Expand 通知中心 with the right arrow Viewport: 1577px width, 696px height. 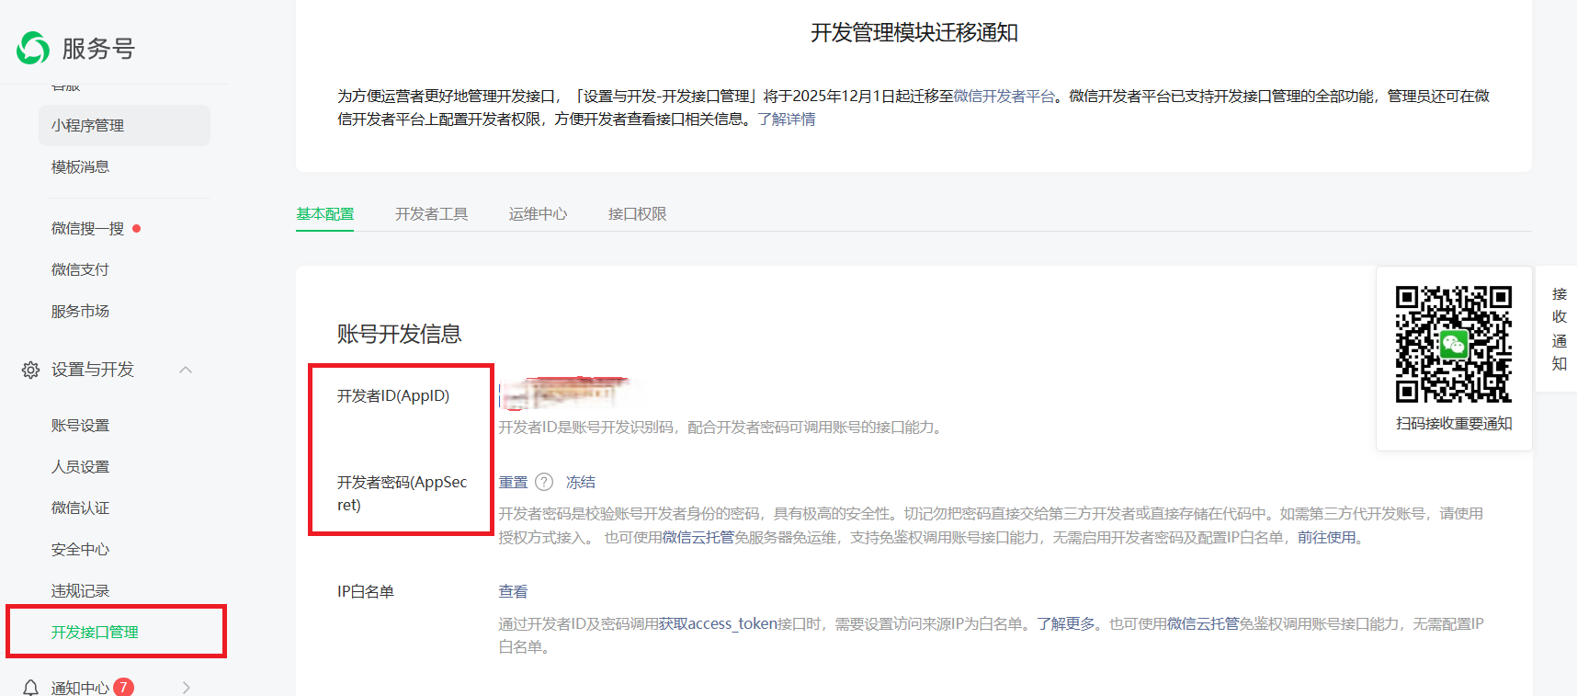[186, 687]
